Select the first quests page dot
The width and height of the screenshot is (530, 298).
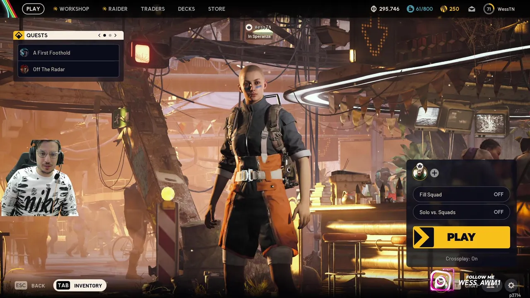(x=105, y=36)
